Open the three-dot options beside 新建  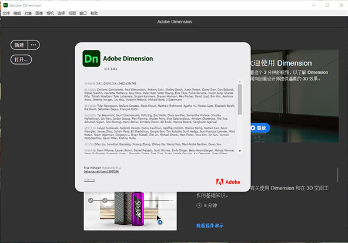[x=34, y=45]
